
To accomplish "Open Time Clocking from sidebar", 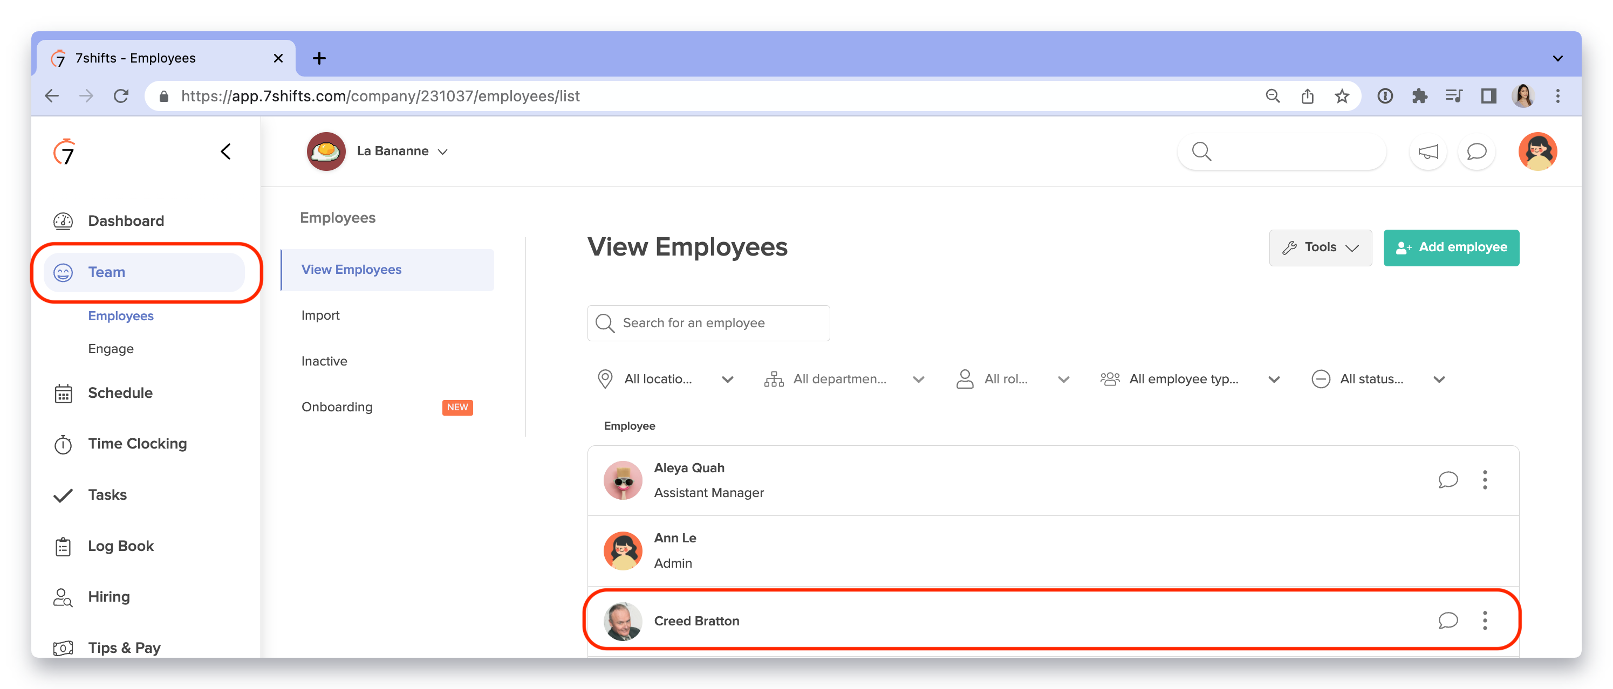I will [x=138, y=444].
